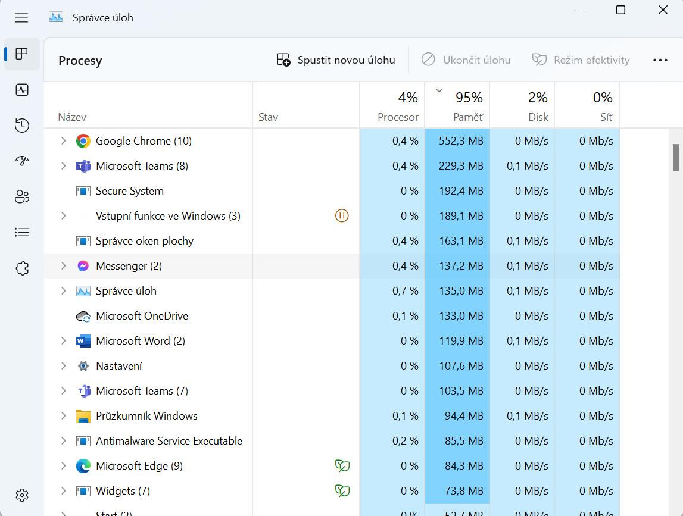Expand the Microsoft Teams (8) process group
The image size is (683, 516).
click(64, 166)
